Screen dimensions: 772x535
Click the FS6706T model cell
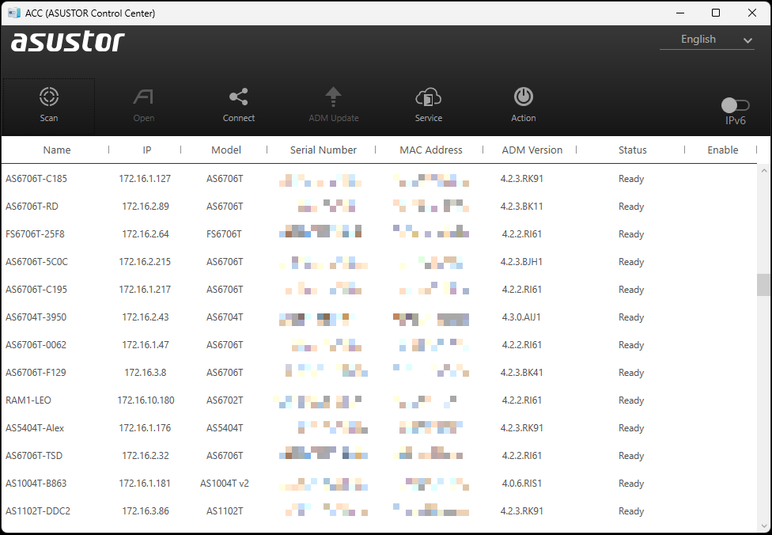point(224,234)
